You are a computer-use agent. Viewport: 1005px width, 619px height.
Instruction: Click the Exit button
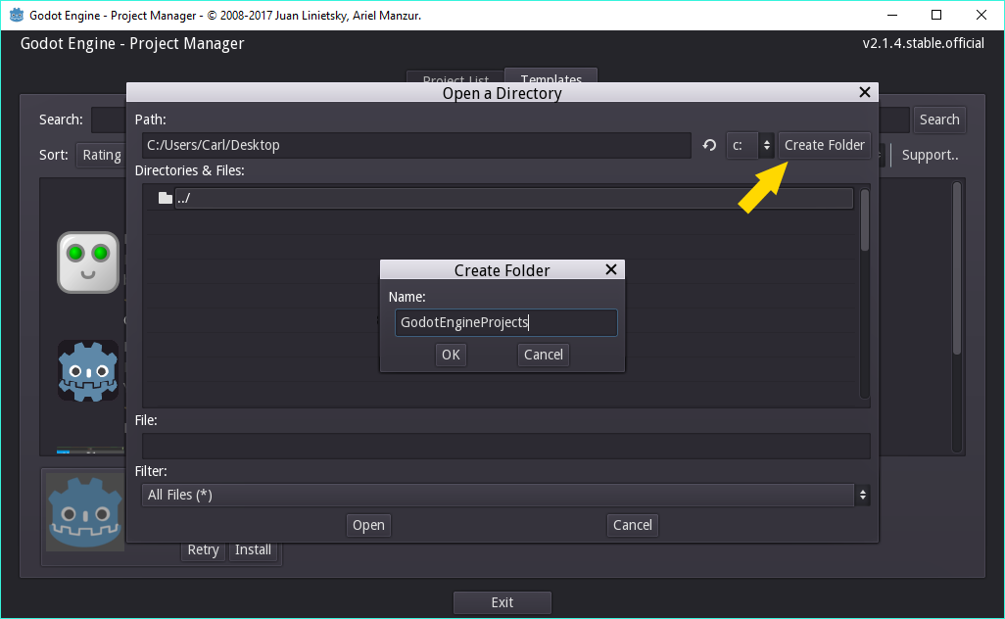tap(502, 602)
